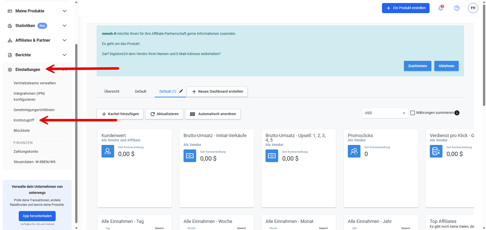Click the Affiliates & Partner network icon
The width and height of the screenshot is (486, 230).
[10, 40]
